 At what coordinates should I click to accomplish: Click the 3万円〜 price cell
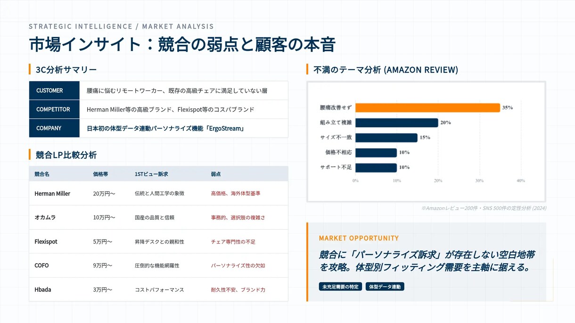103,290
